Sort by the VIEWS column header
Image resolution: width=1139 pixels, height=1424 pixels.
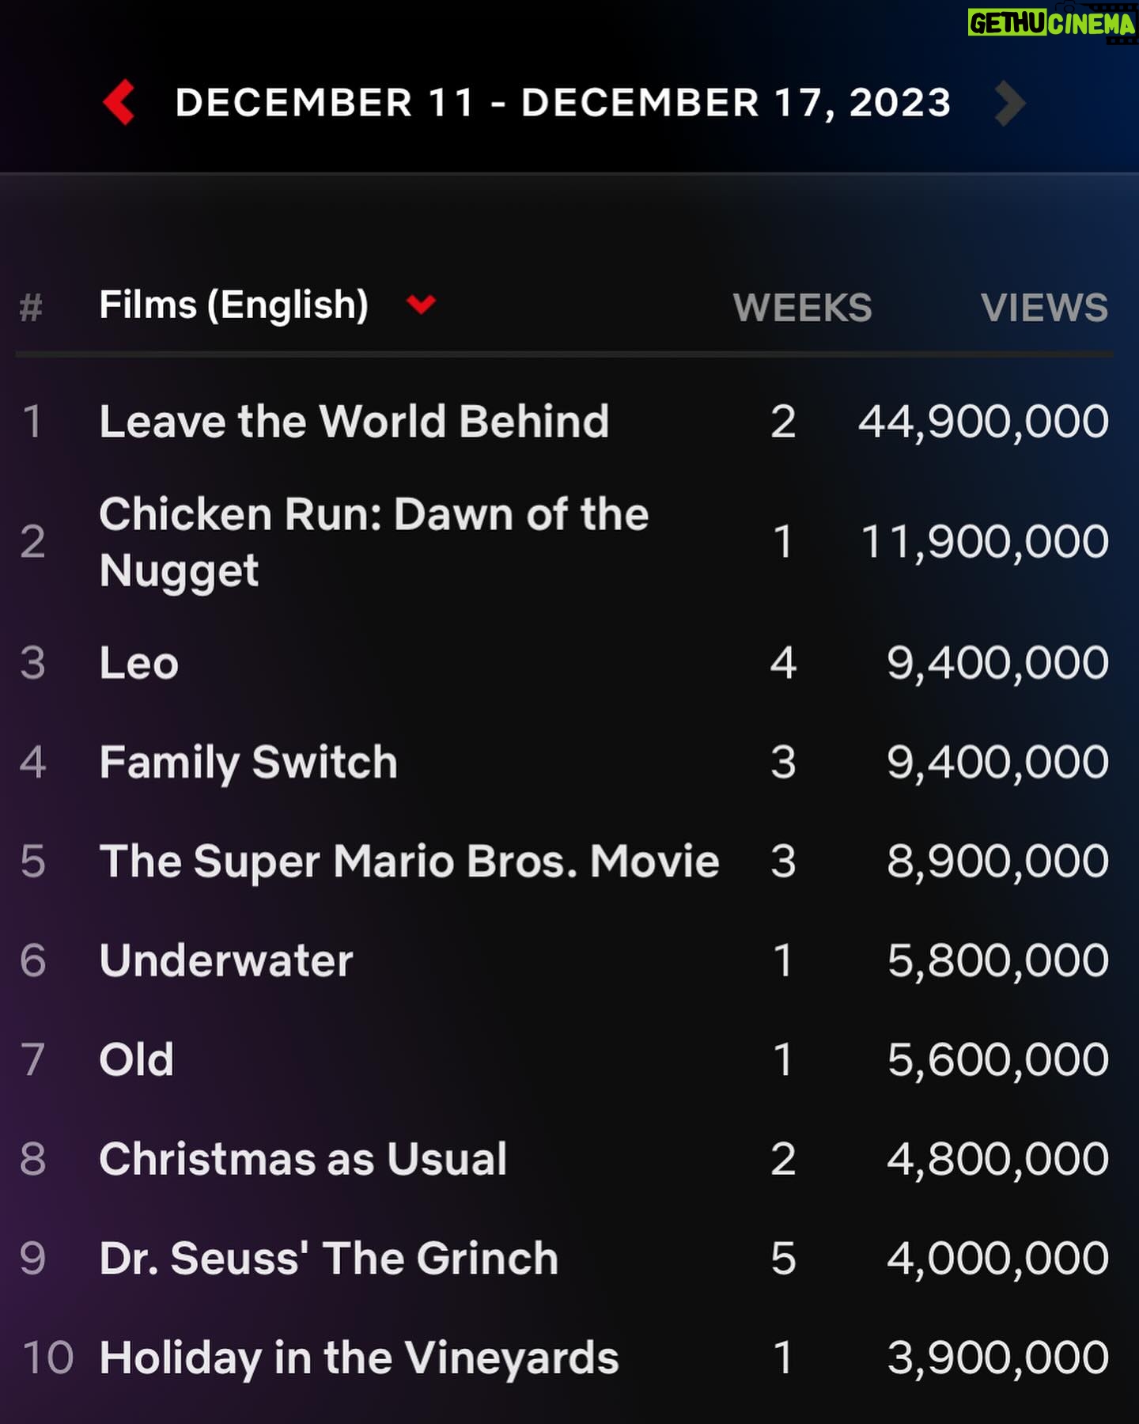[x=1044, y=308]
